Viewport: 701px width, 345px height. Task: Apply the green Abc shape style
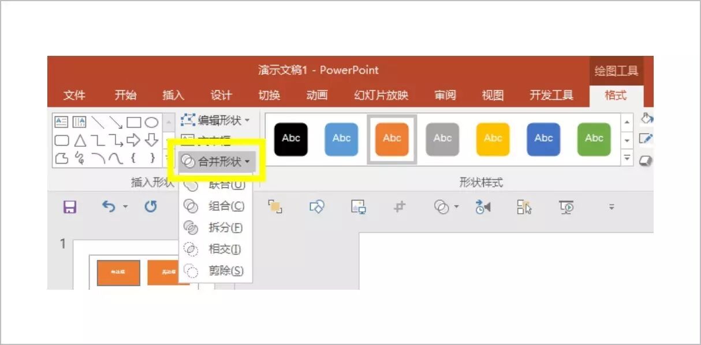click(594, 139)
